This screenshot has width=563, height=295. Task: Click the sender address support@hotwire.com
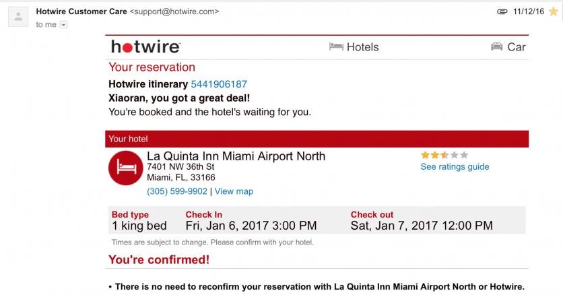coord(174,11)
